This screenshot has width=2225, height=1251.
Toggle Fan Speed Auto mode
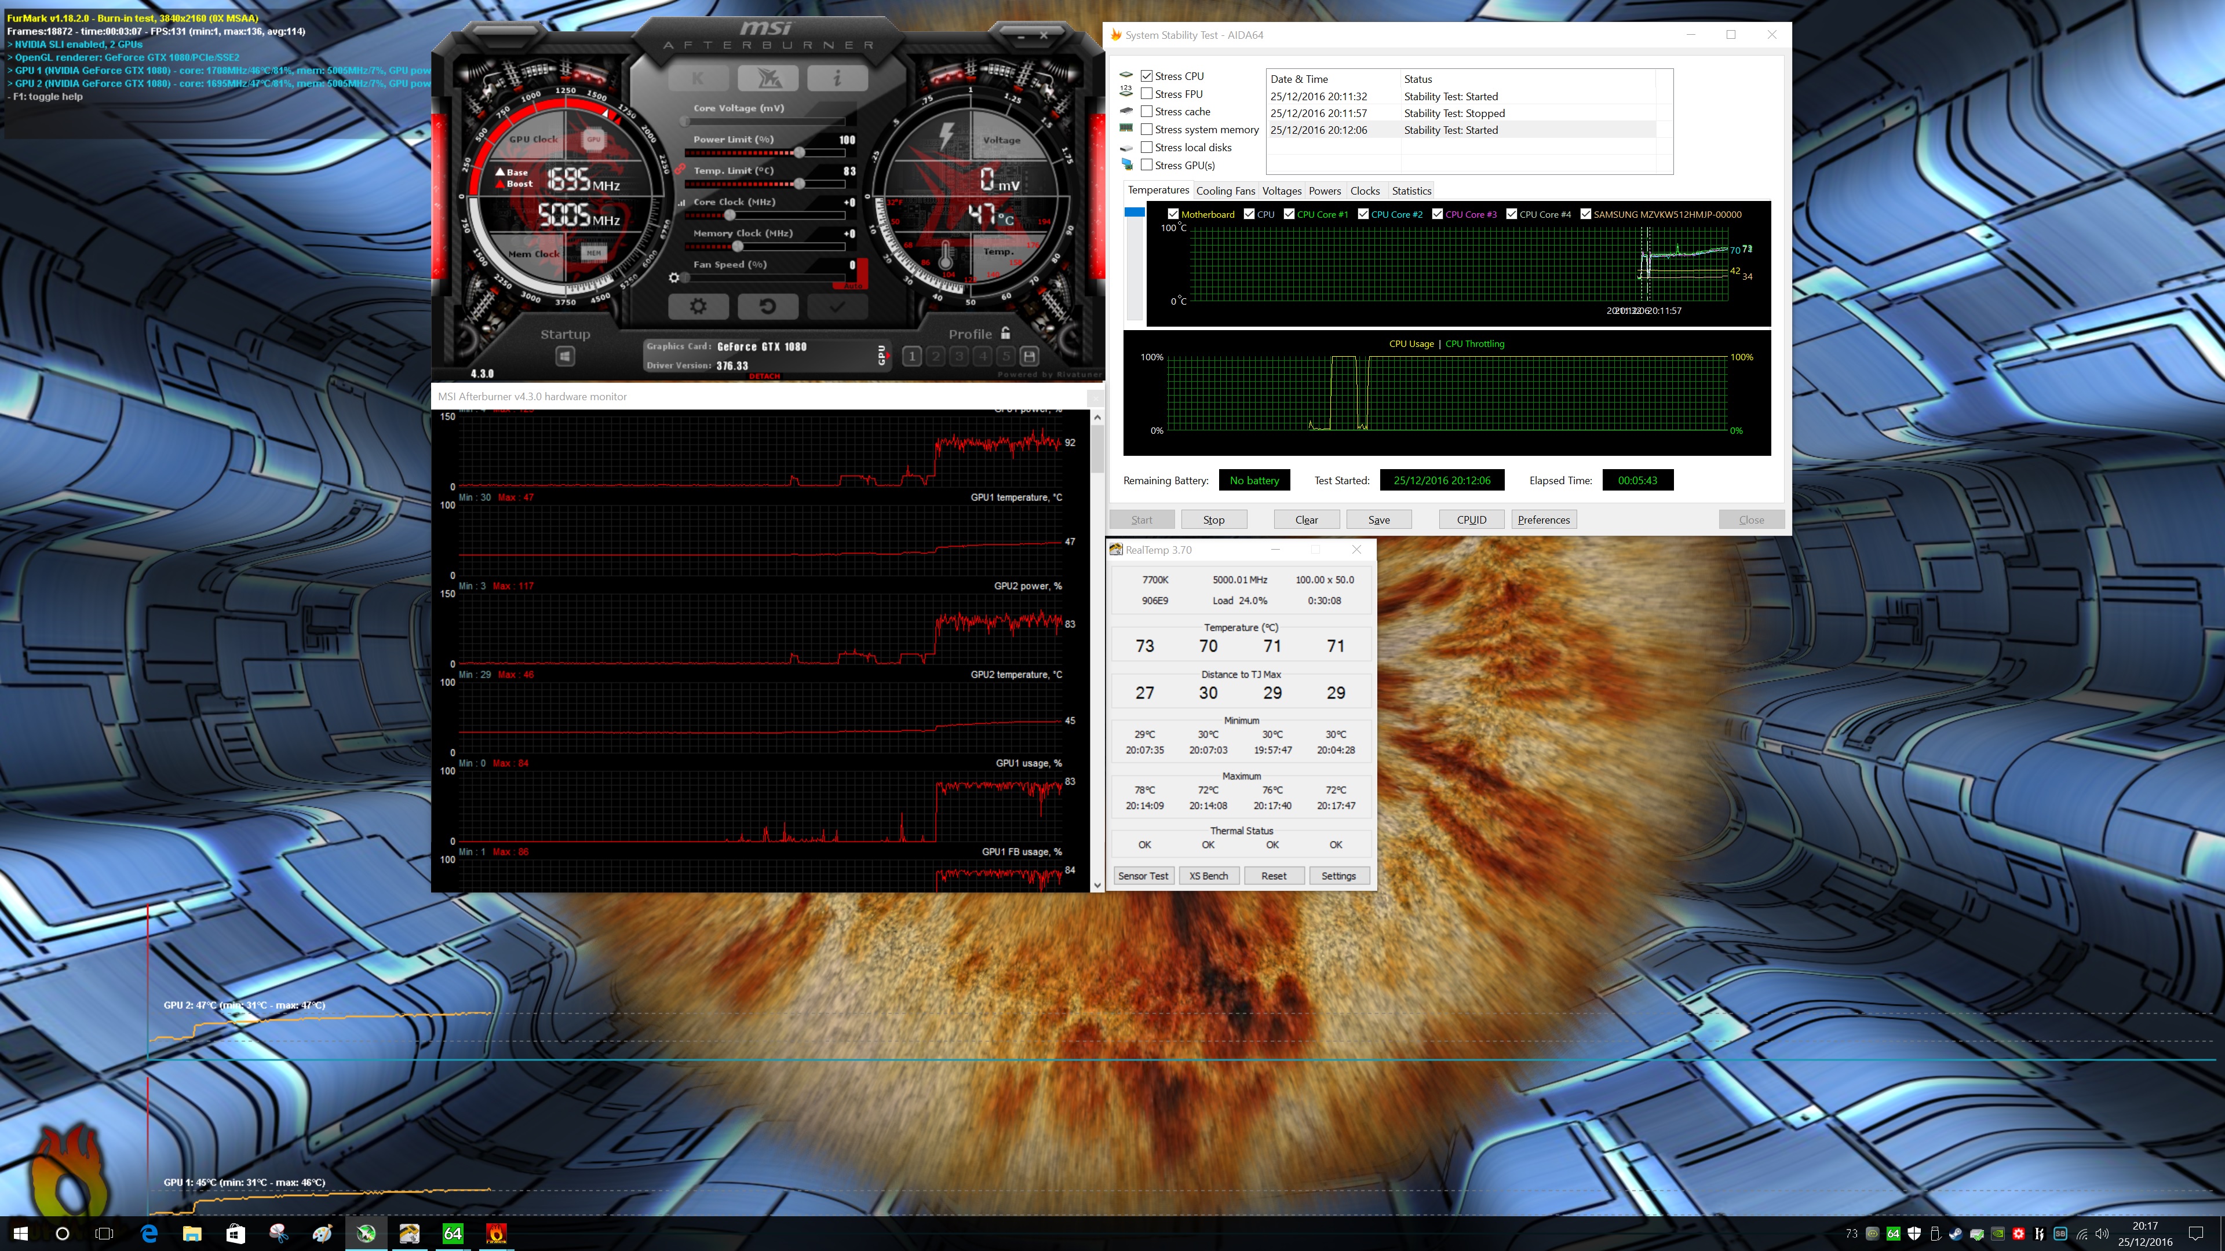click(852, 285)
